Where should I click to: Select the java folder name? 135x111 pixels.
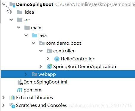click(43, 36)
